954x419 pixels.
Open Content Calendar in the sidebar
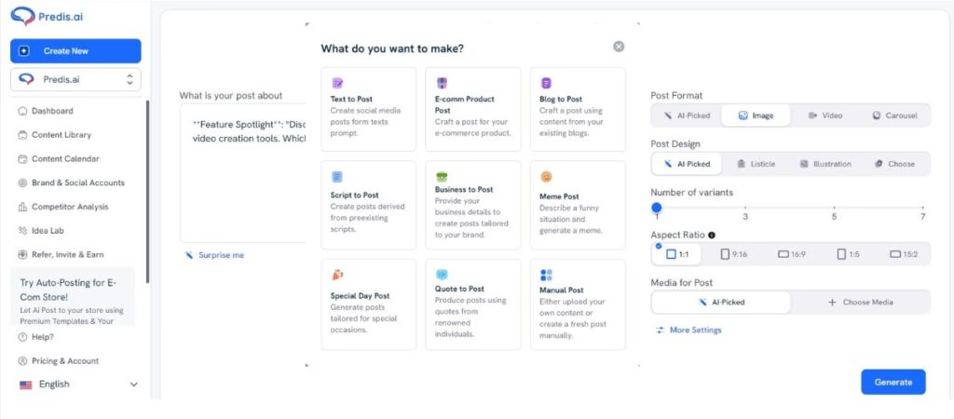pos(64,159)
